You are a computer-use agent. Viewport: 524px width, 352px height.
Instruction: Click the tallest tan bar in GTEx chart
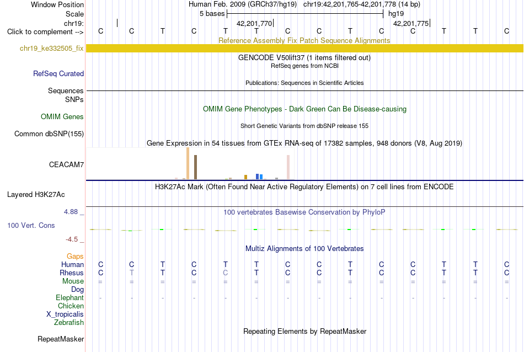point(188,163)
